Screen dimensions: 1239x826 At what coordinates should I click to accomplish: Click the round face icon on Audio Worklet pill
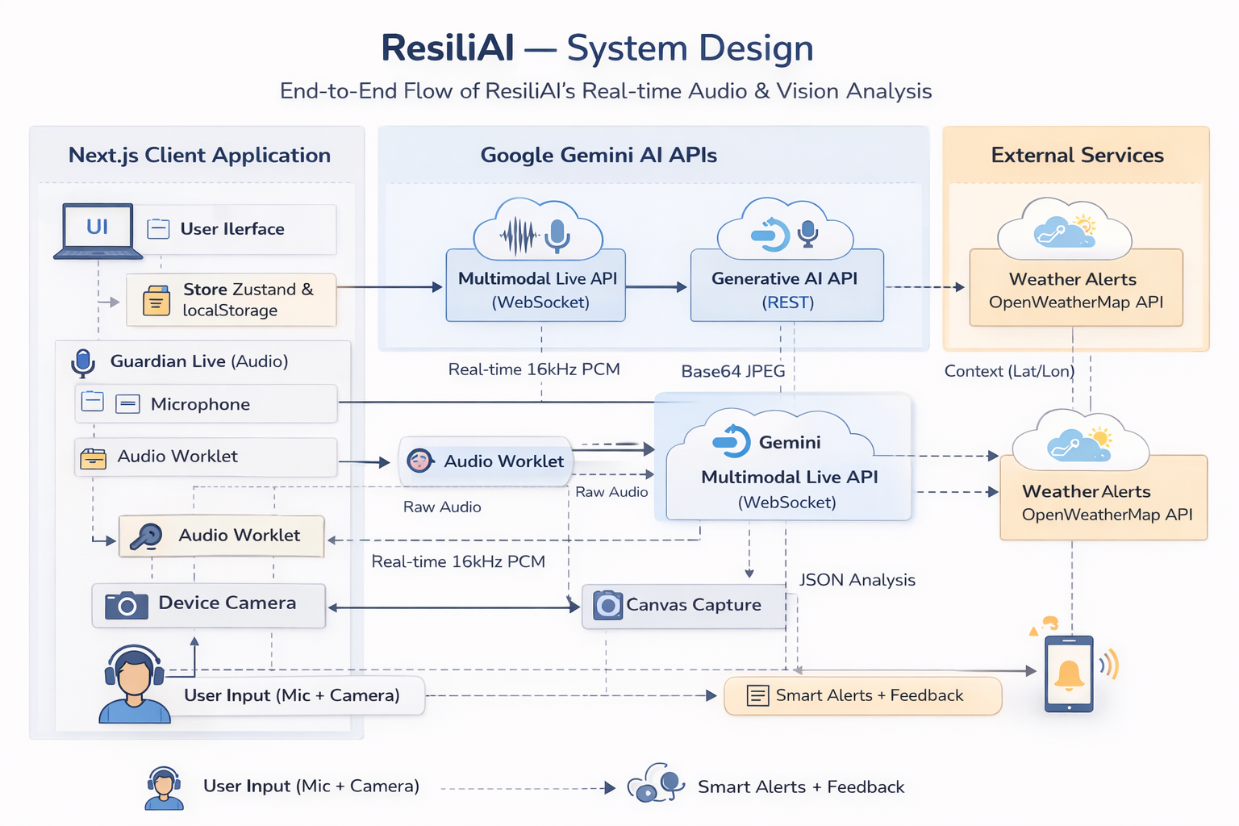pyautogui.click(x=419, y=461)
